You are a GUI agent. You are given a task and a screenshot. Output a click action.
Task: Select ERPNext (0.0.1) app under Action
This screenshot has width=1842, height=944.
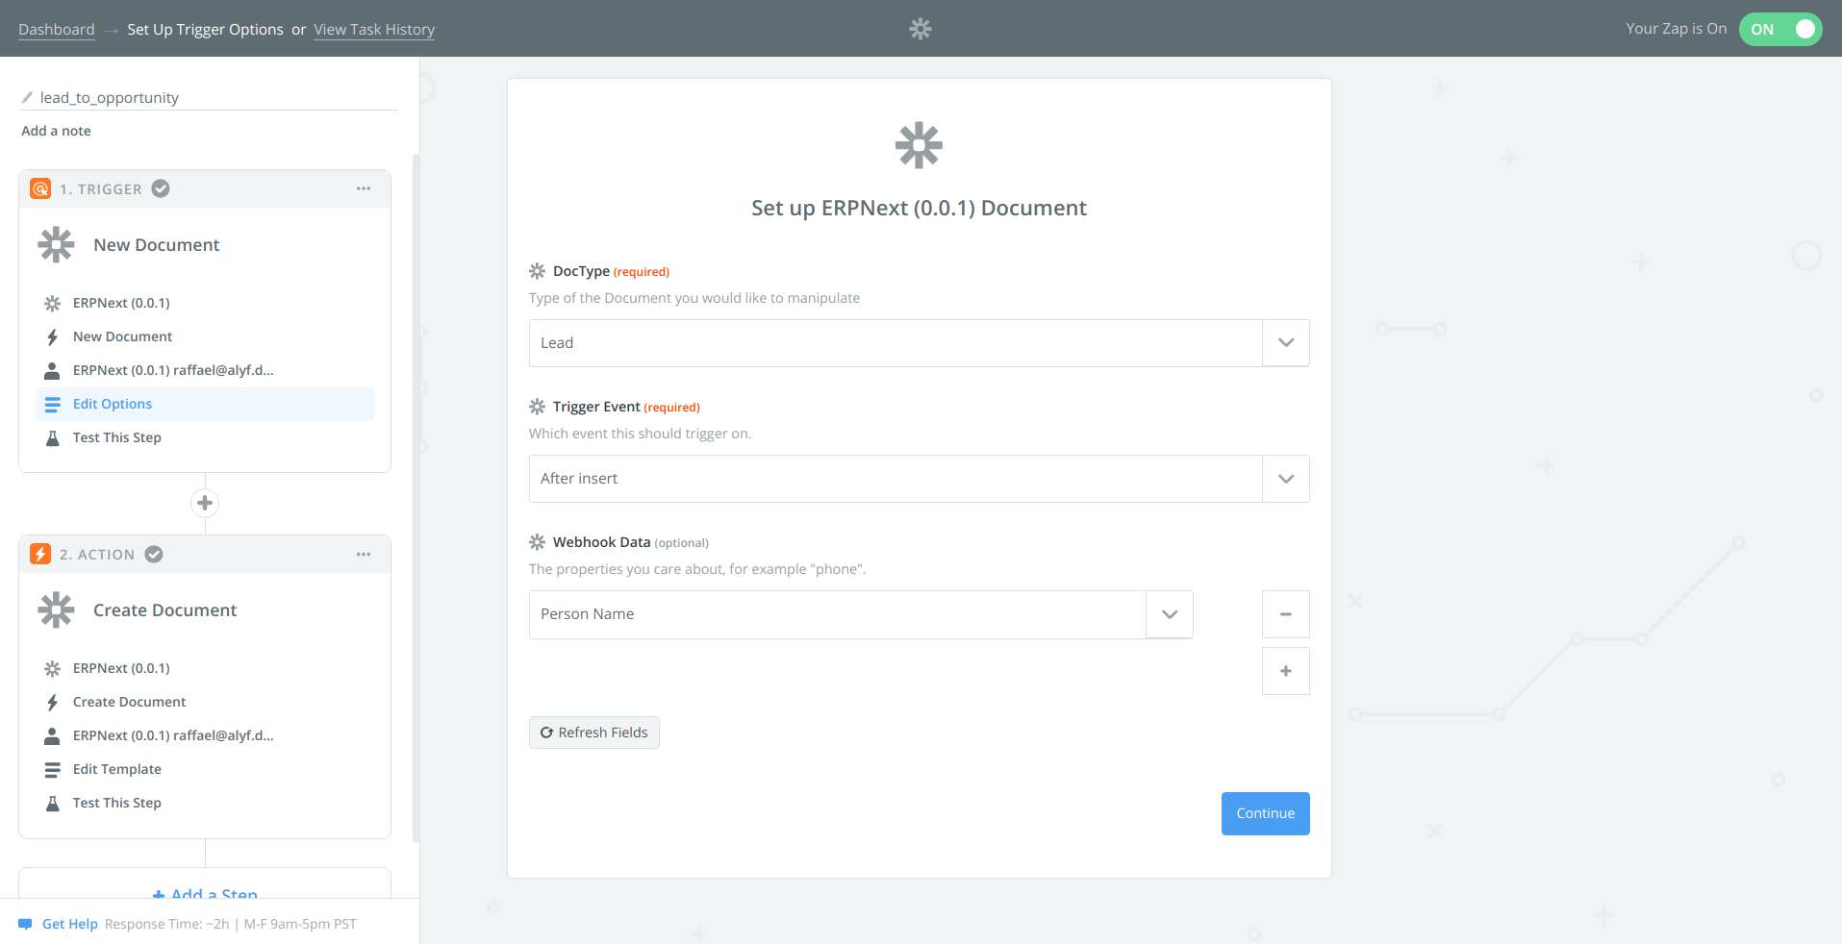coord(121,668)
